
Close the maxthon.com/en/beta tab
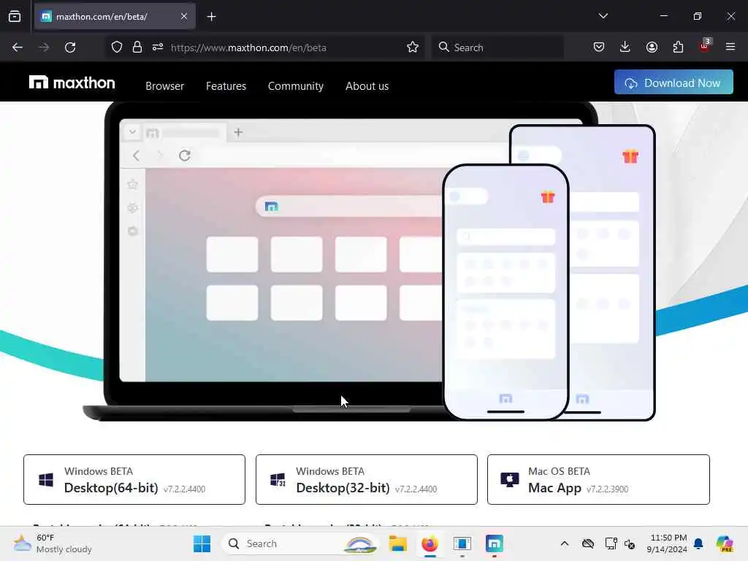click(183, 16)
